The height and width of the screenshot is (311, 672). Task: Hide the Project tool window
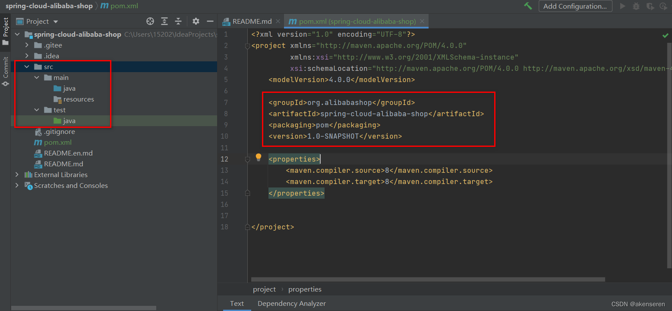(210, 21)
